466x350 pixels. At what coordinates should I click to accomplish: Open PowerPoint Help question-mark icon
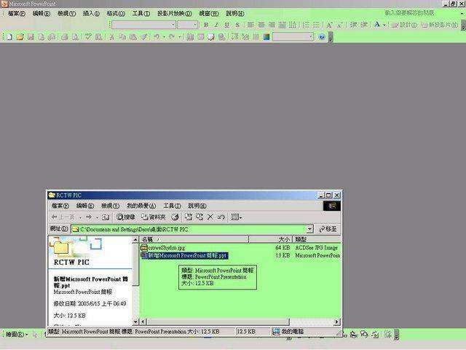[322, 37]
